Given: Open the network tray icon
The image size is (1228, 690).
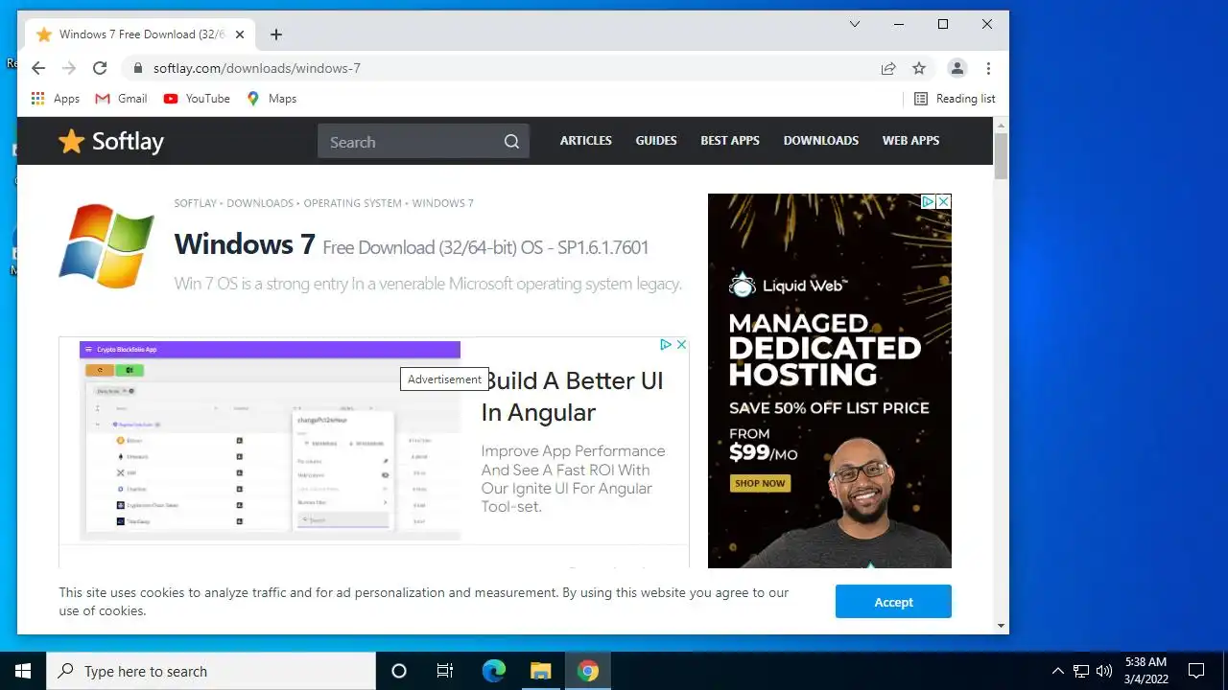Looking at the screenshot, I should pos(1081,671).
